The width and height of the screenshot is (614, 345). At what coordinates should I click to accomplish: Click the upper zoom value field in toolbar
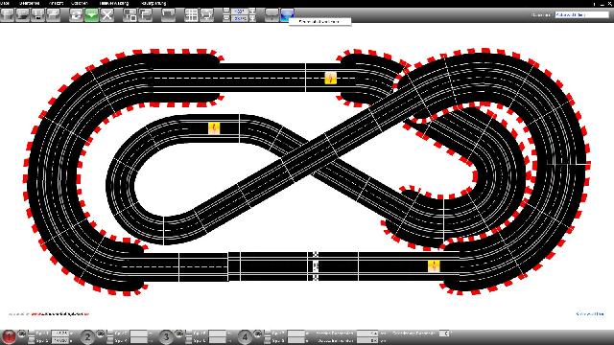(239, 11)
